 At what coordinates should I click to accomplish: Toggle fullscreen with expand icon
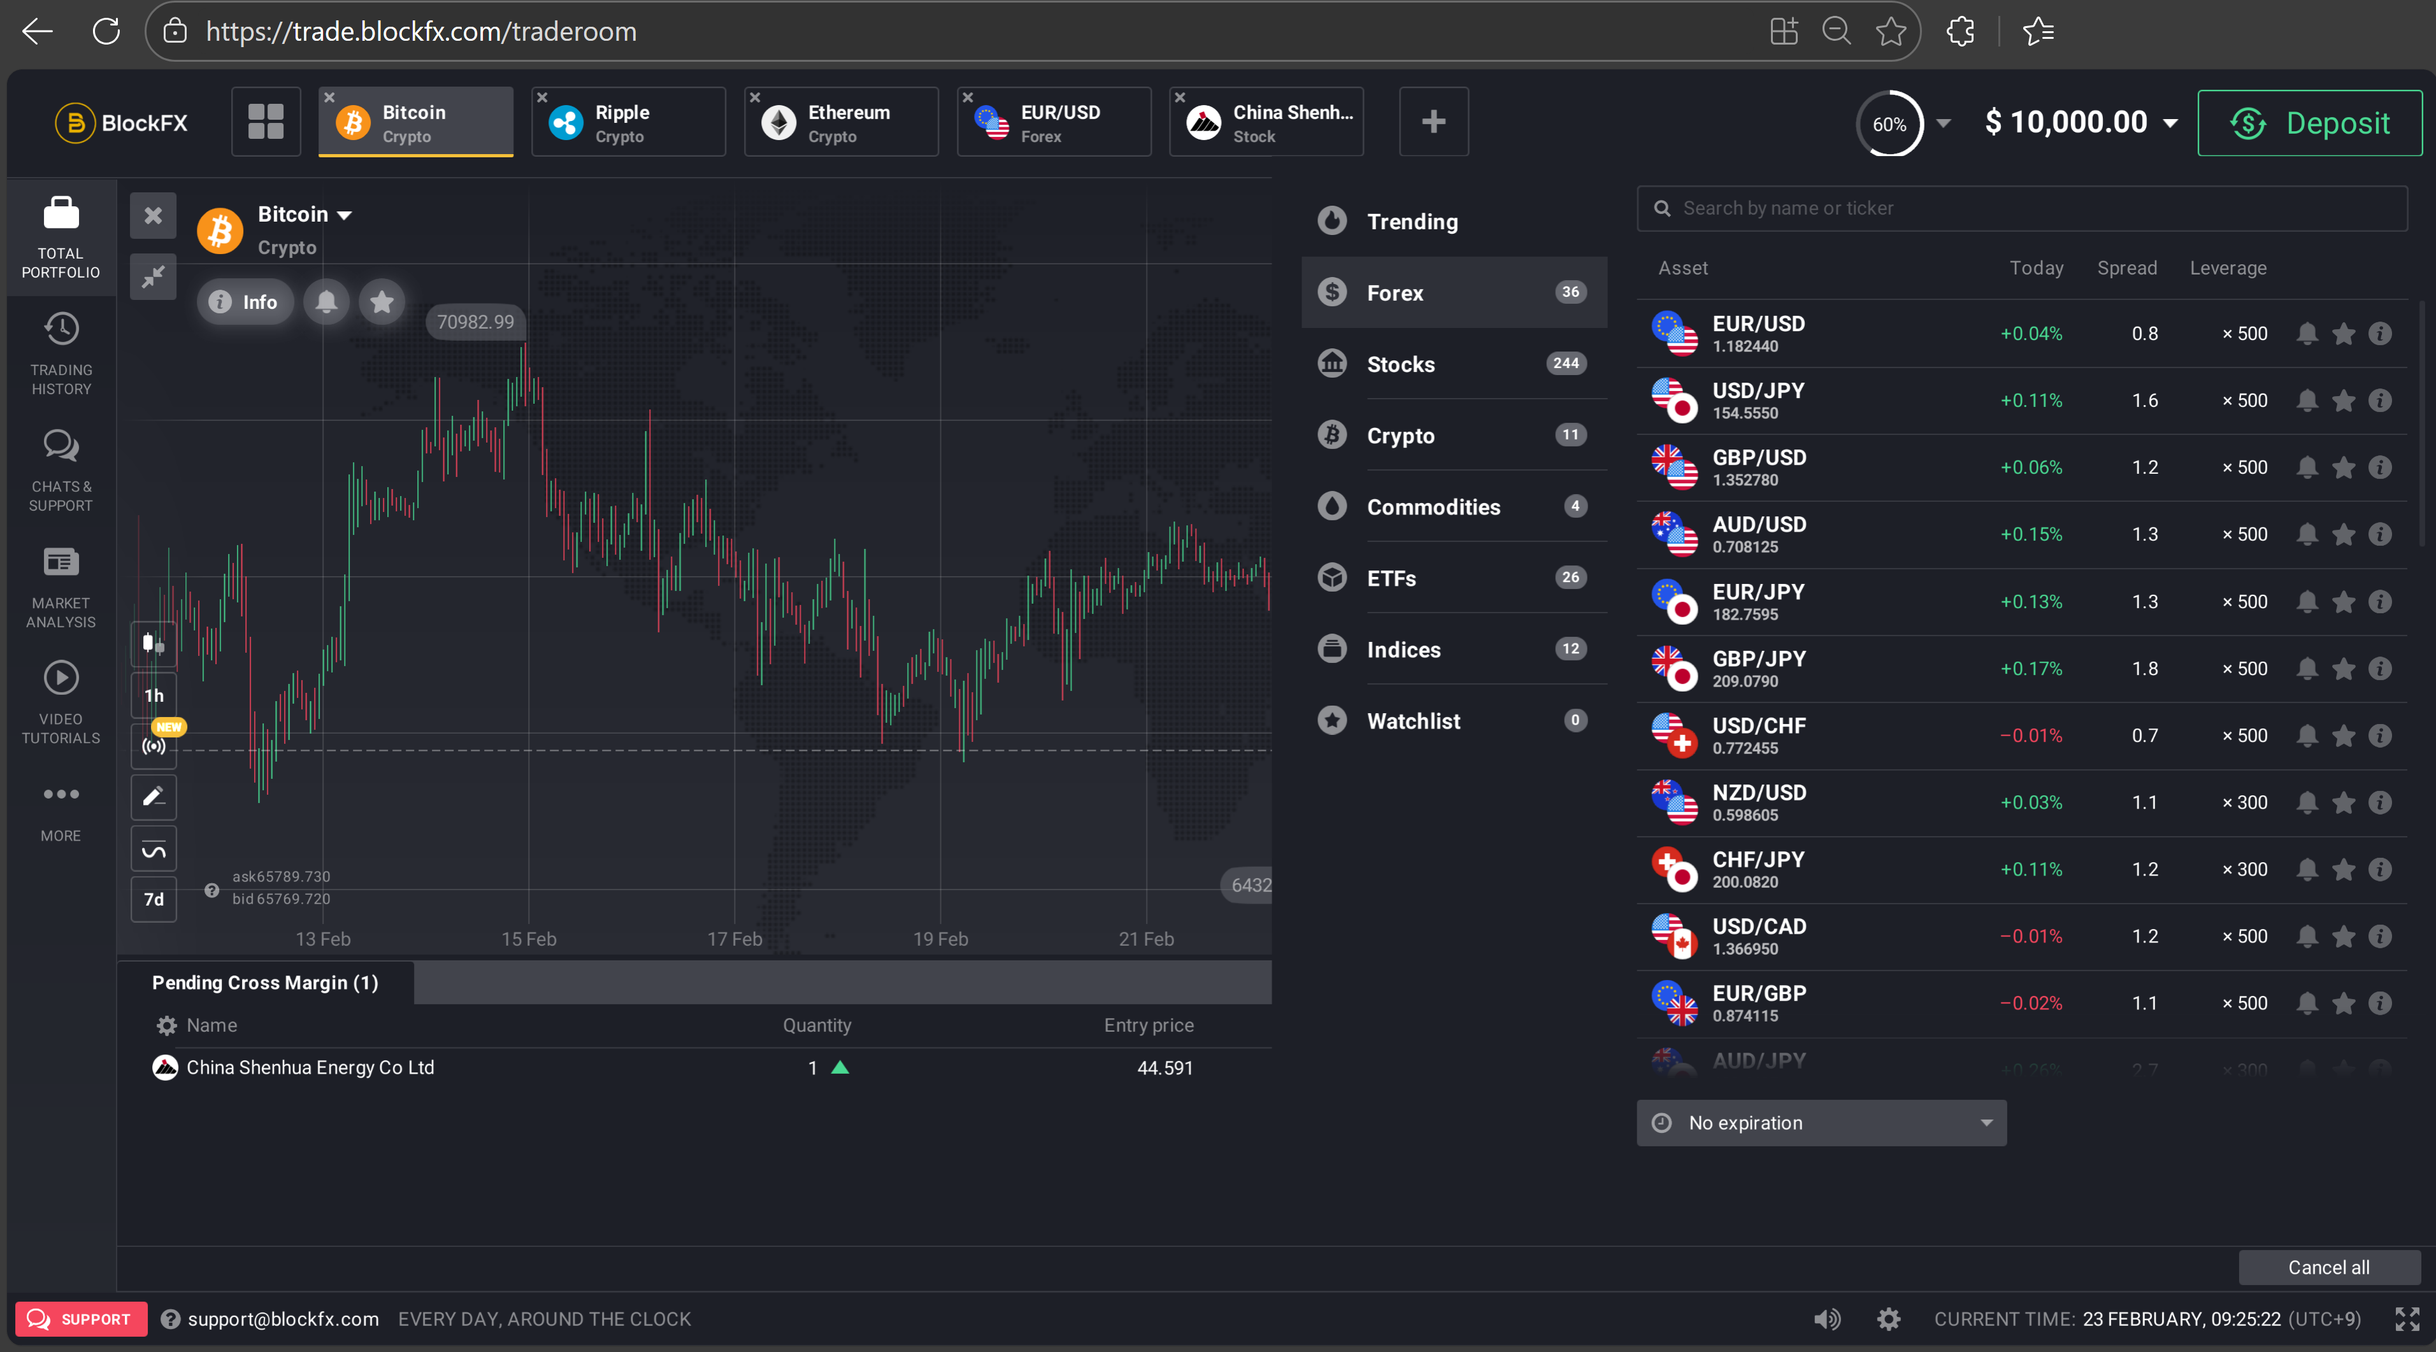click(2407, 1319)
